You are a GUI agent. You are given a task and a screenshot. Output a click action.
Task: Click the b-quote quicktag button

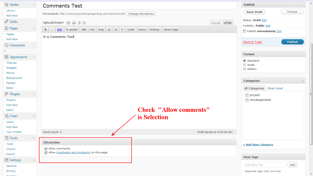(72, 29)
